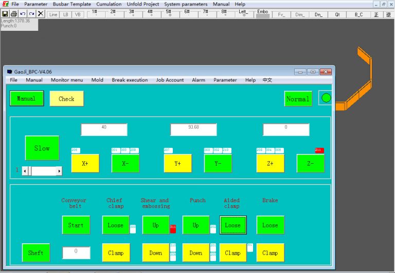Open the Monitor menu item
Image resolution: width=395 pixels, height=273 pixels.
pos(67,80)
